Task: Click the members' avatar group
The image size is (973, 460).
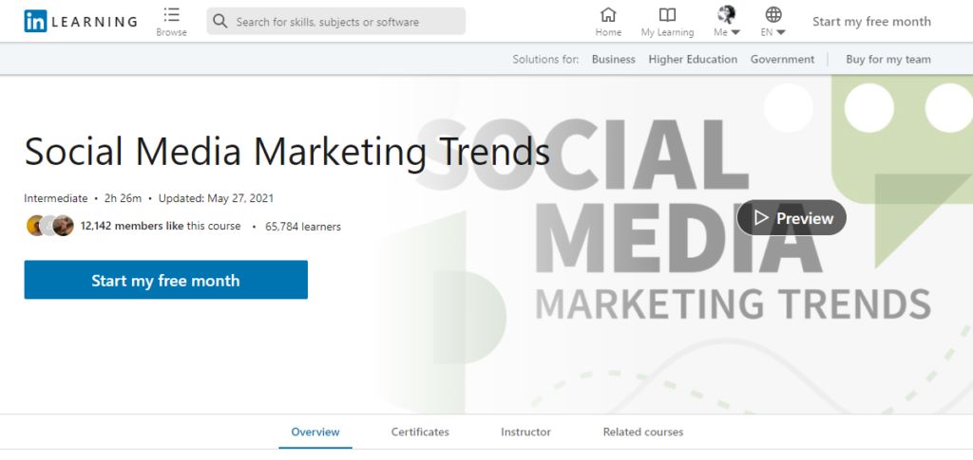Action: [49, 226]
